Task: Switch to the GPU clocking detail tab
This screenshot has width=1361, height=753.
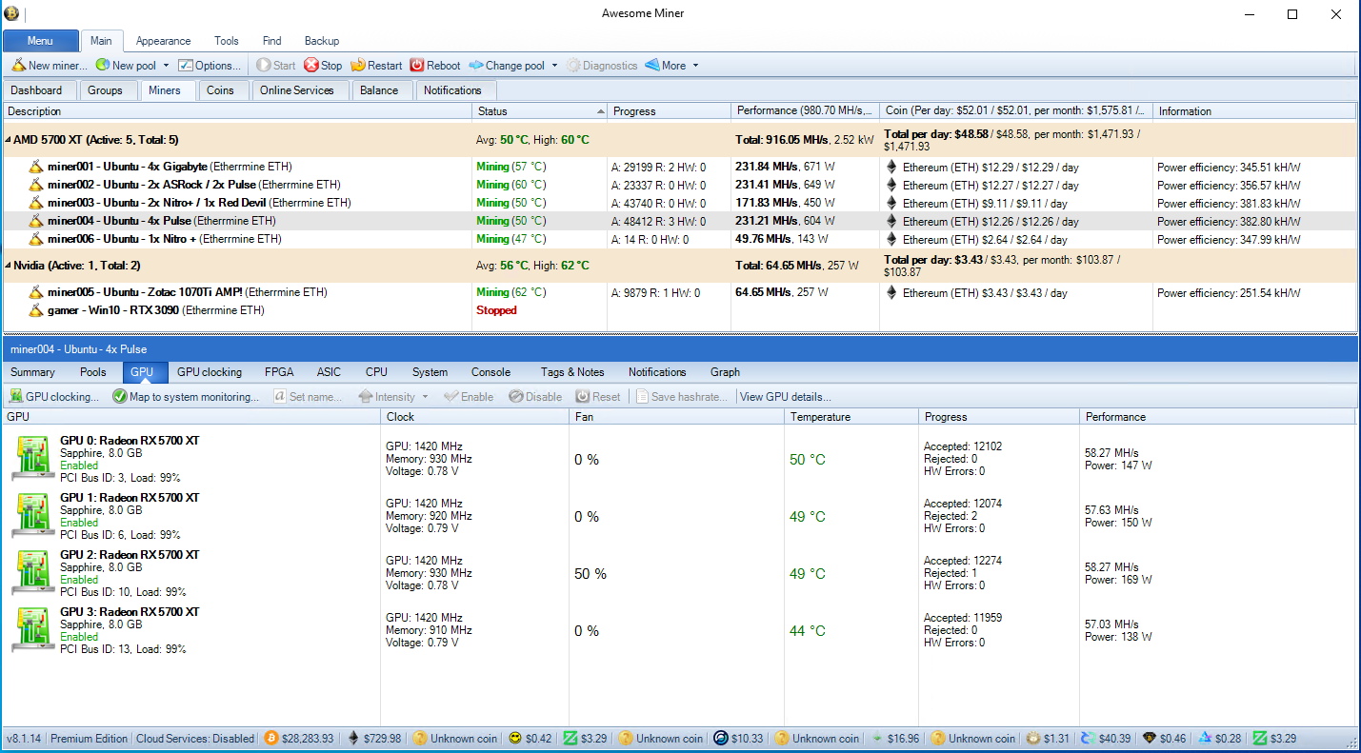Action: [210, 372]
